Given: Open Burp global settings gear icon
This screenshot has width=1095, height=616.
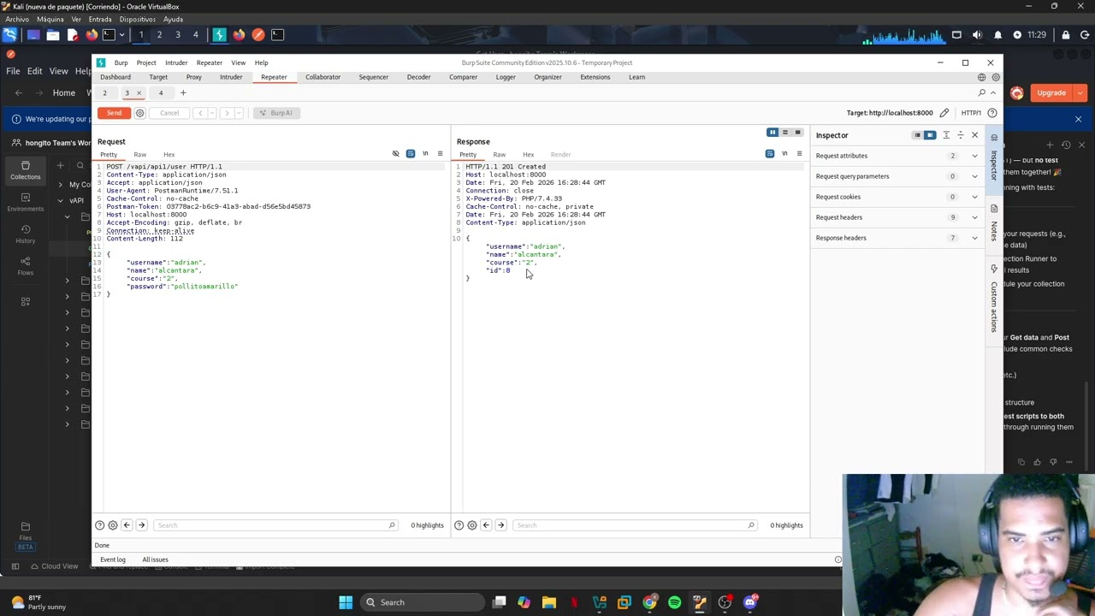Looking at the screenshot, I should point(996,77).
